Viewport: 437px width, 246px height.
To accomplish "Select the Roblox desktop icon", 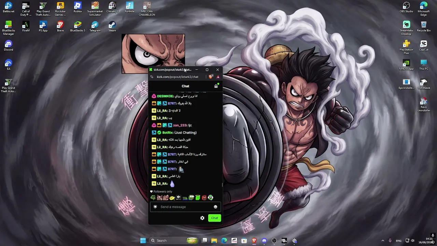I will [x=78, y=8].
